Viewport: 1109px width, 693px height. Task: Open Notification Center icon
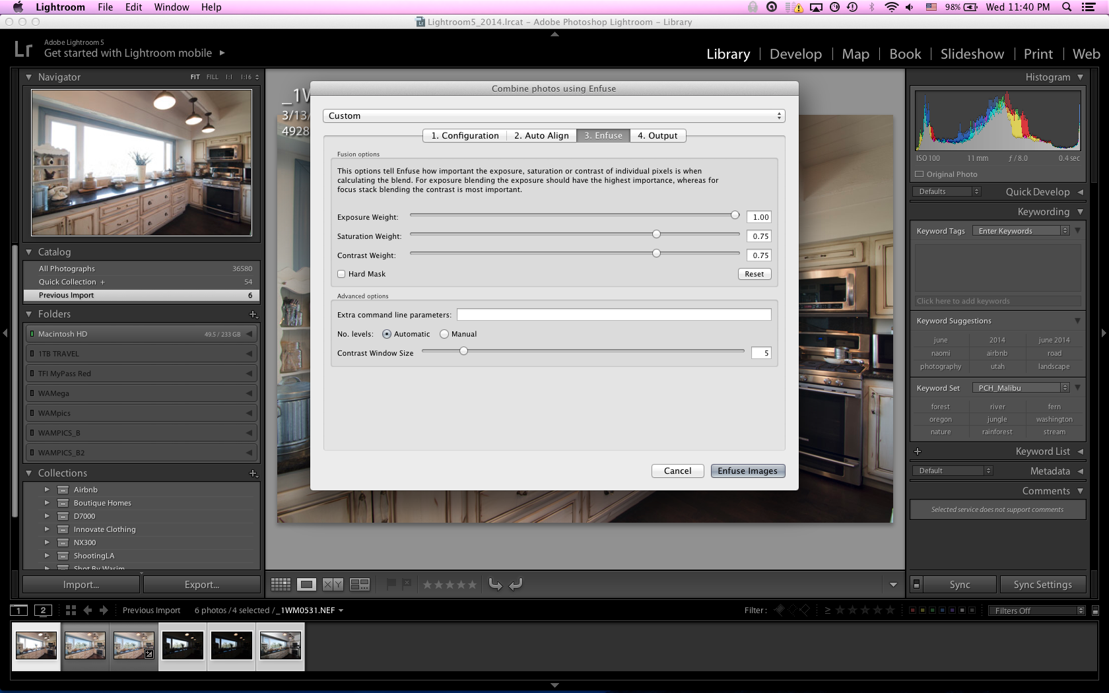pyautogui.click(x=1089, y=7)
